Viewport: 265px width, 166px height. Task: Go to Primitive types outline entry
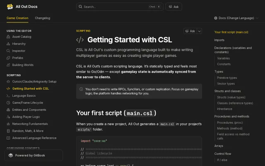227,78
